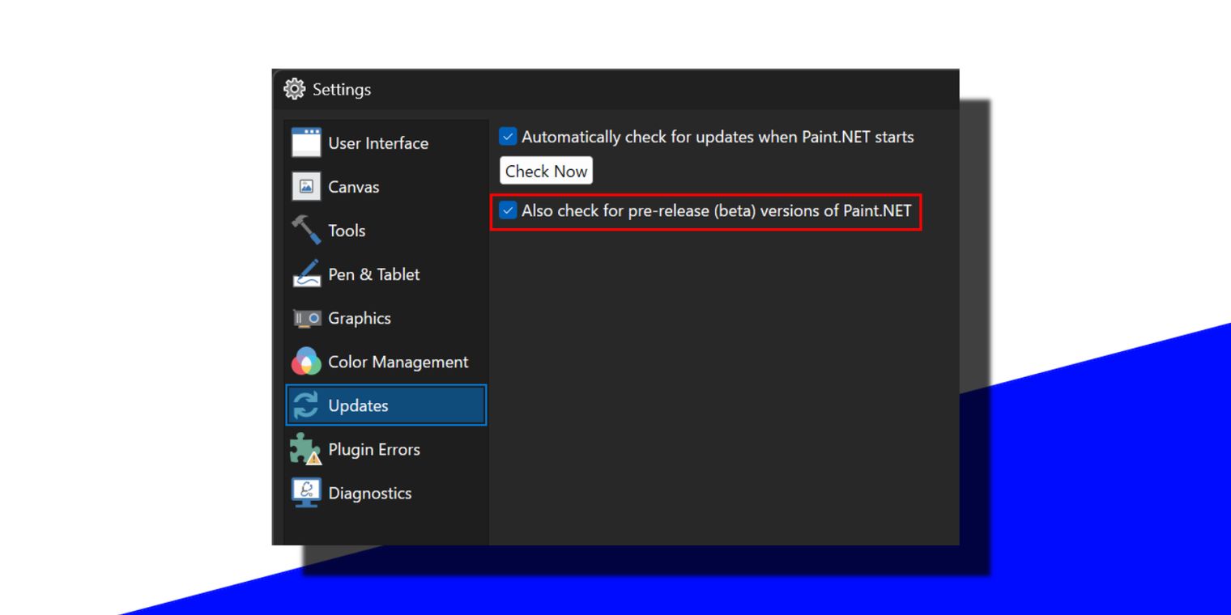Uncheck the pre-release beta versions checkbox
The height and width of the screenshot is (615, 1231).
(508, 210)
